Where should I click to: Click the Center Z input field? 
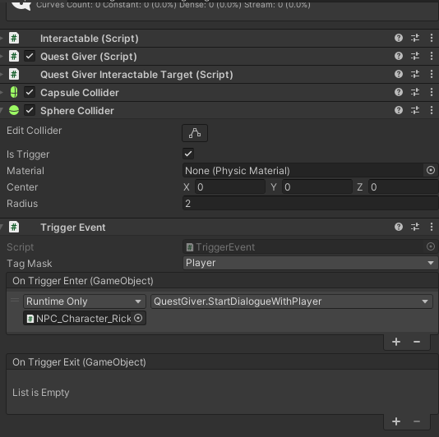point(404,187)
